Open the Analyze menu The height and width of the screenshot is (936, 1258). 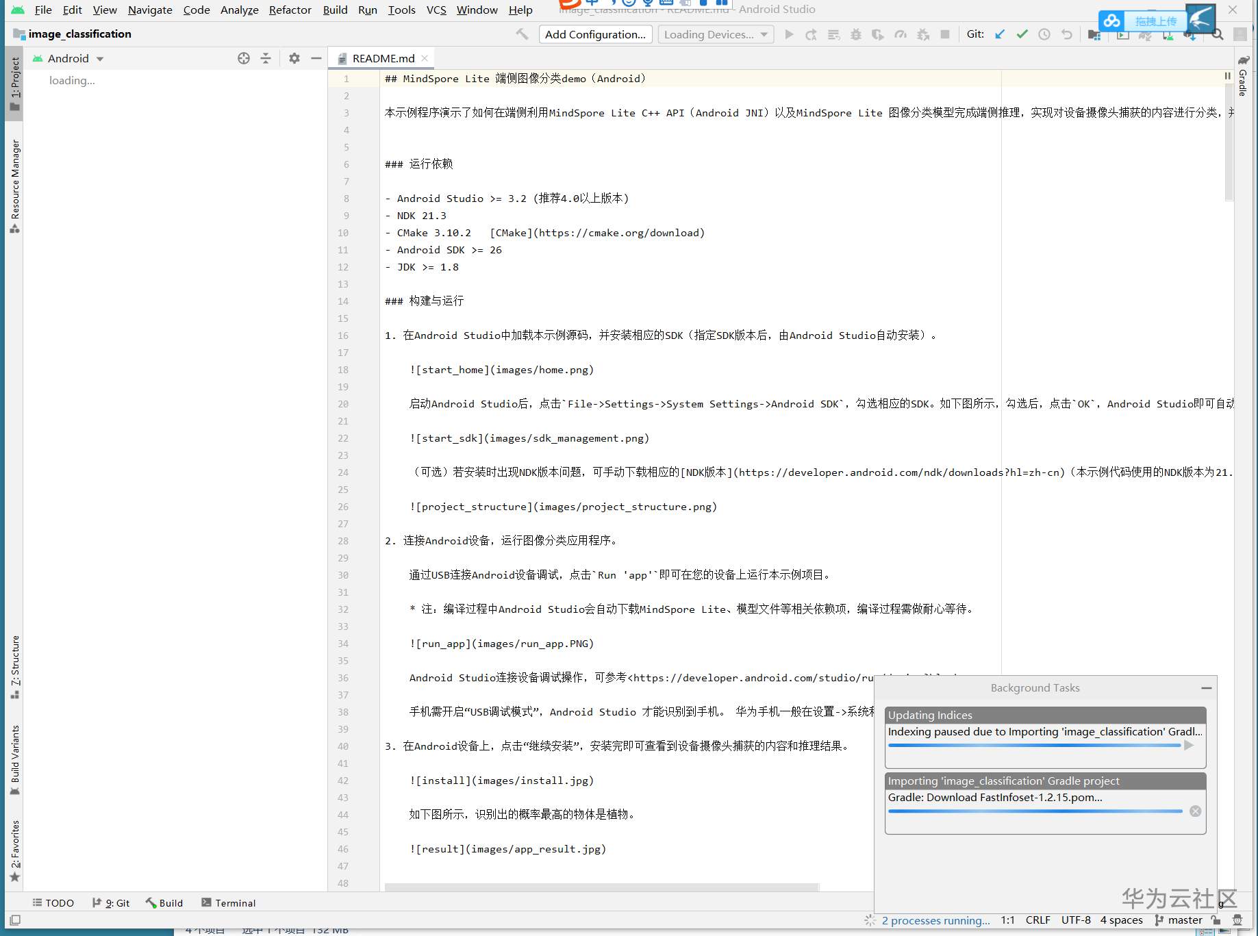[240, 10]
